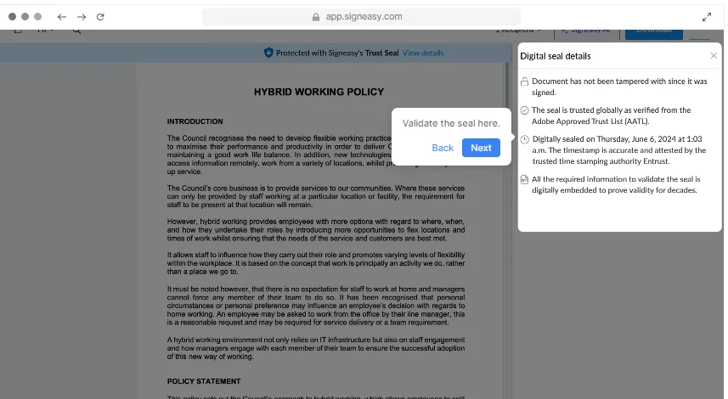
Task: Click the Next button in the tooltip
Action: [481, 148]
